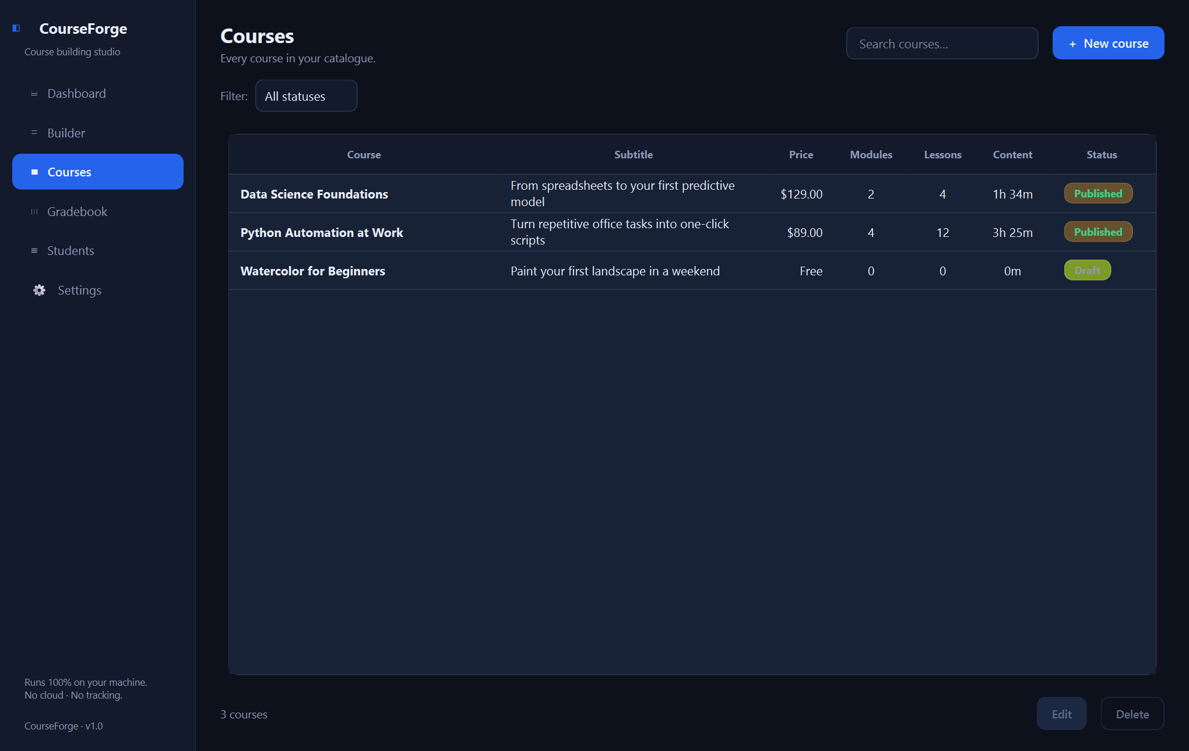Click the 0m content cell
The width and height of the screenshot is (1189, 751).
[1012, 271]
